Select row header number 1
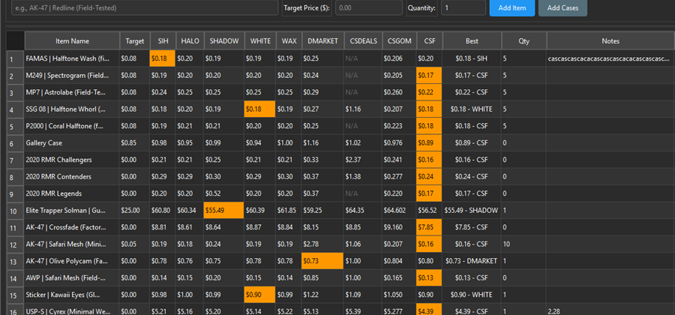This screenshot has width=675, height=315. click(x=15, y=58)
